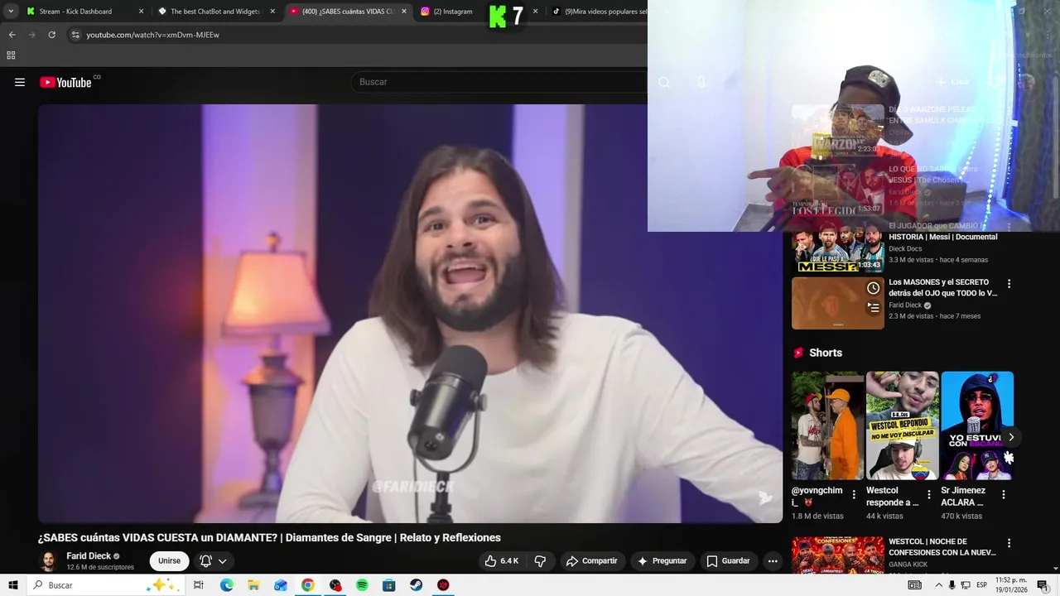
Task: Reload the page in Chrome
Action: (x=51, y=35)
